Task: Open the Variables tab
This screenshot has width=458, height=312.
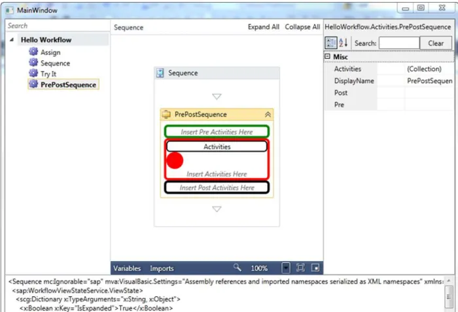Action: click(127, 268)
